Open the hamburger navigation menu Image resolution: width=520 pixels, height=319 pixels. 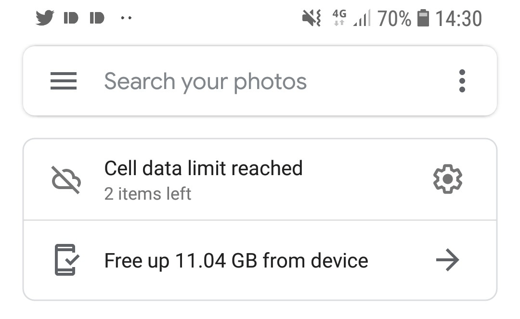64,81
